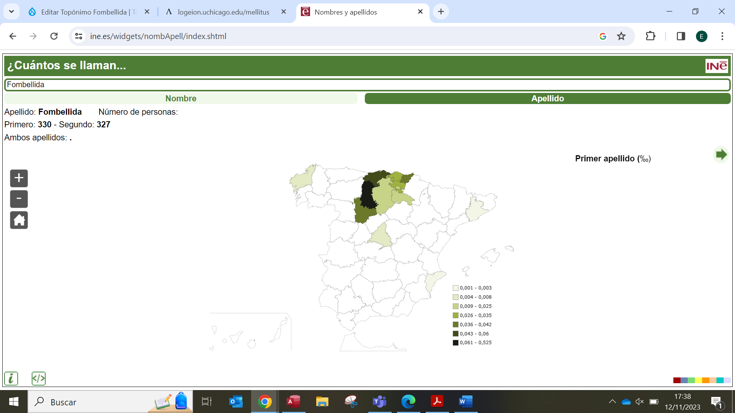This screenshot has width=735, height=413.
Task: Click the INE logo
Action: (x=716, y=66)
